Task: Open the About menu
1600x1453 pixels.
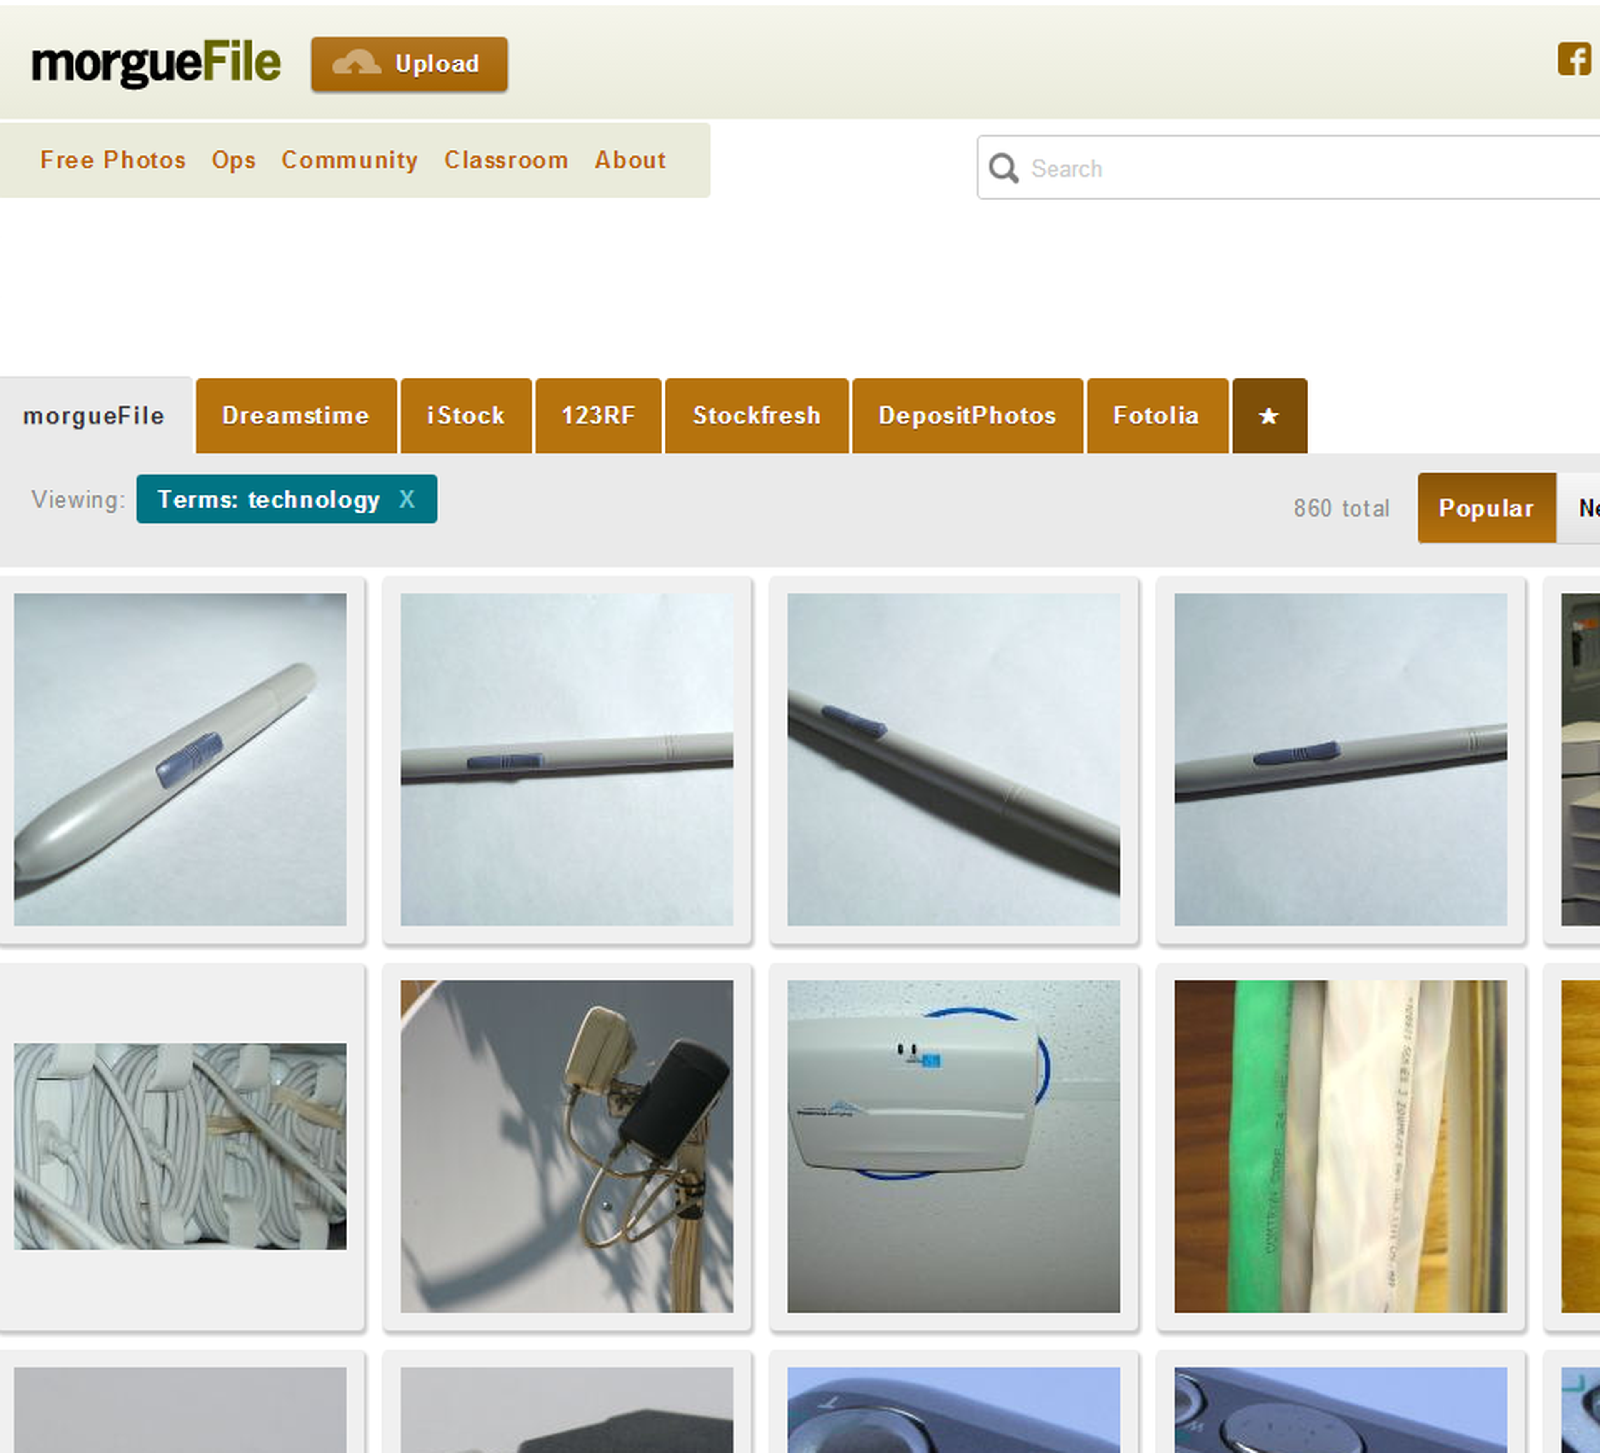Action: point(630,160)
